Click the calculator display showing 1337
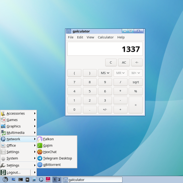 pyautogui.click(x=105, y=49)
